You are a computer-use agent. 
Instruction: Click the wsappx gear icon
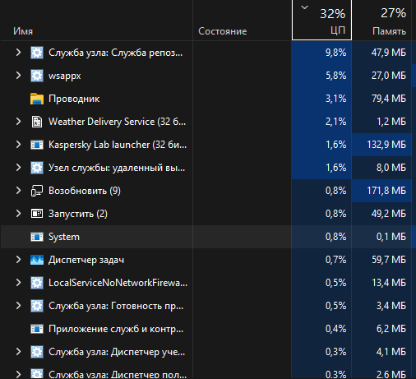click(37, 76)
